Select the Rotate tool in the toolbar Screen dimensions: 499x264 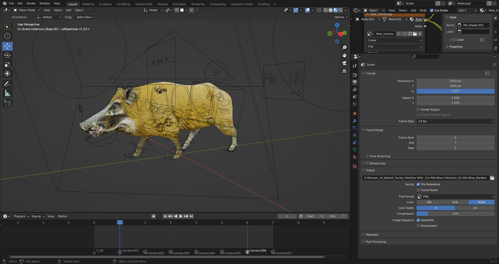pyautogui.click(x=7, y=55)
